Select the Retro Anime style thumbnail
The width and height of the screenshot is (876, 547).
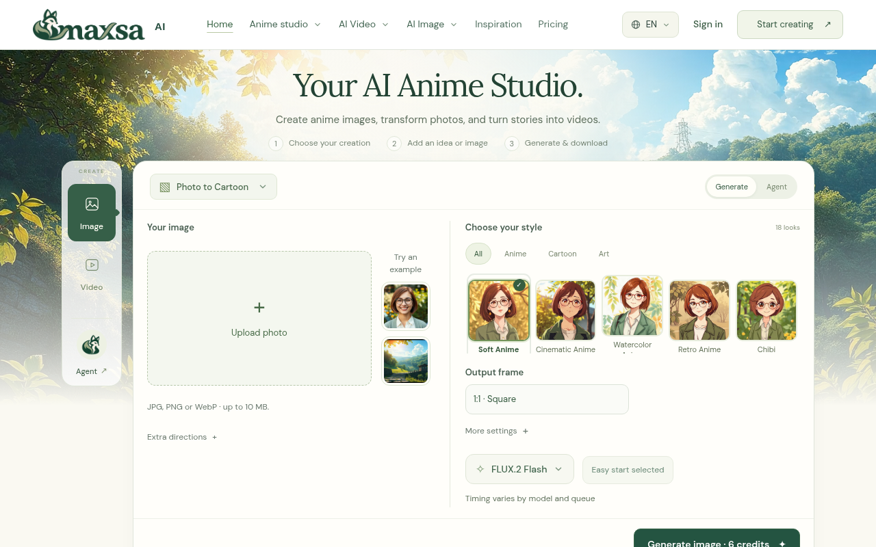click(699, 310)
